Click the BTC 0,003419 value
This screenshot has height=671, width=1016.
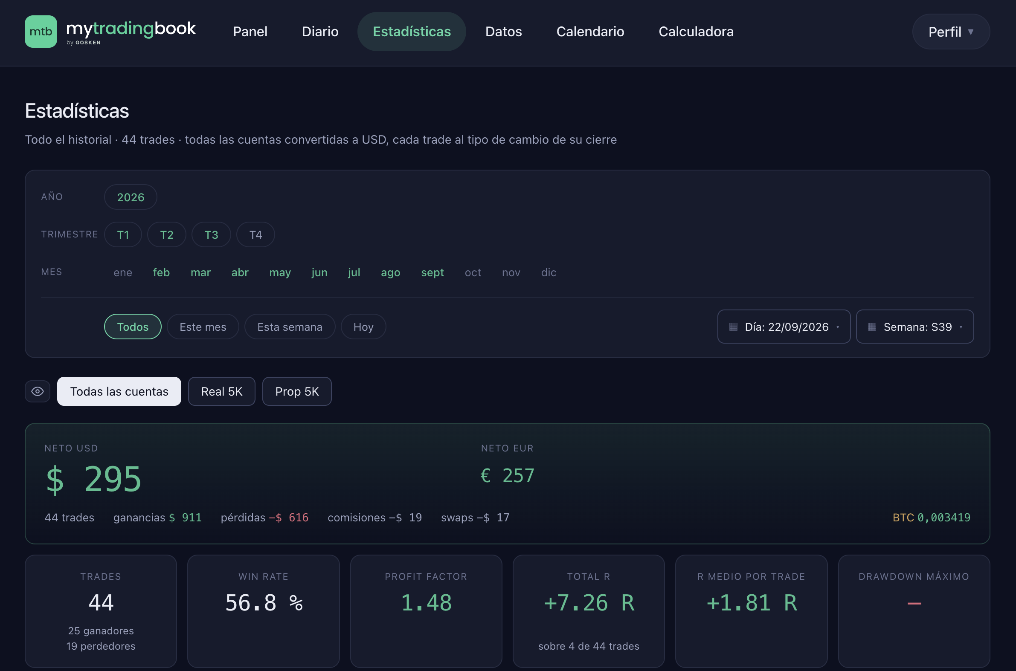[932, 518]
